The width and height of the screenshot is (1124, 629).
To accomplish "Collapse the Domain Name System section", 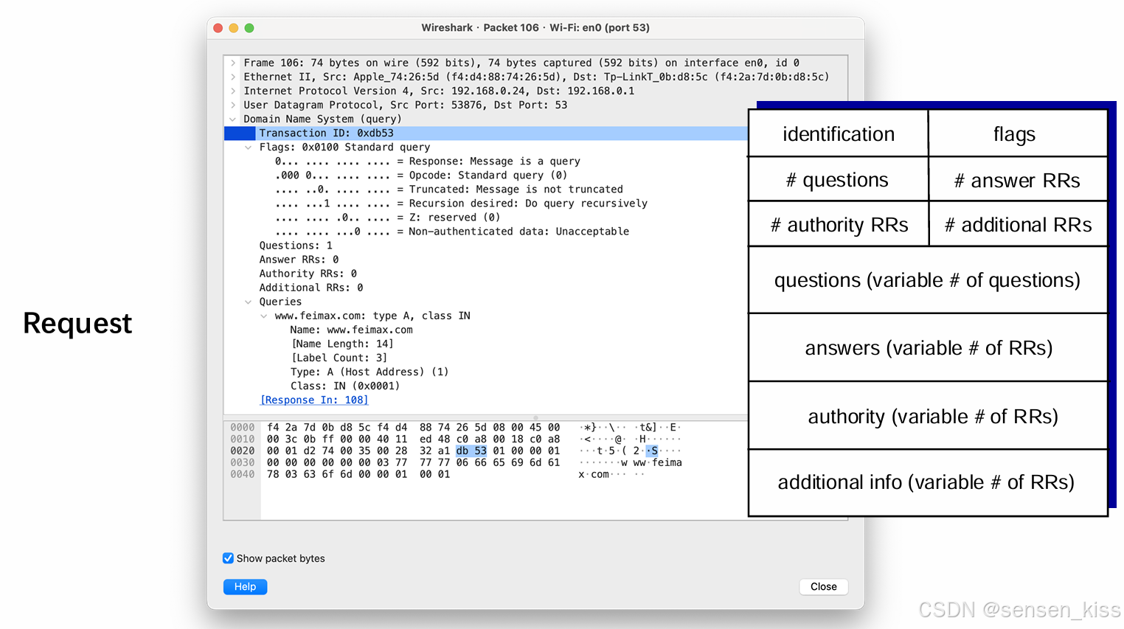I will point(233,119).
